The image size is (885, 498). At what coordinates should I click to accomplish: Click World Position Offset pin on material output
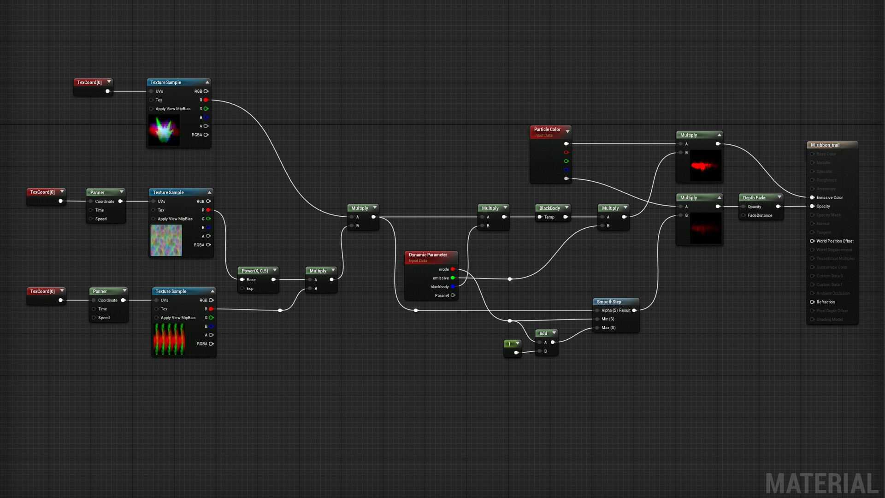point(812,241)
